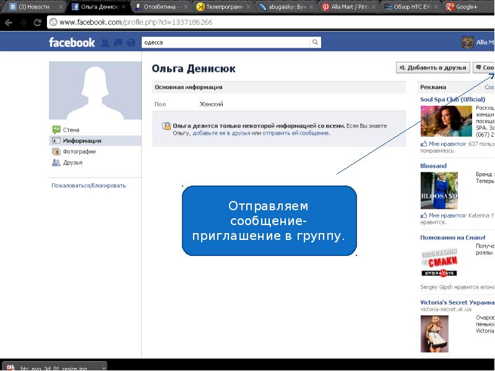
Task: Open messages icon in Facebook header
Action: 118,43
